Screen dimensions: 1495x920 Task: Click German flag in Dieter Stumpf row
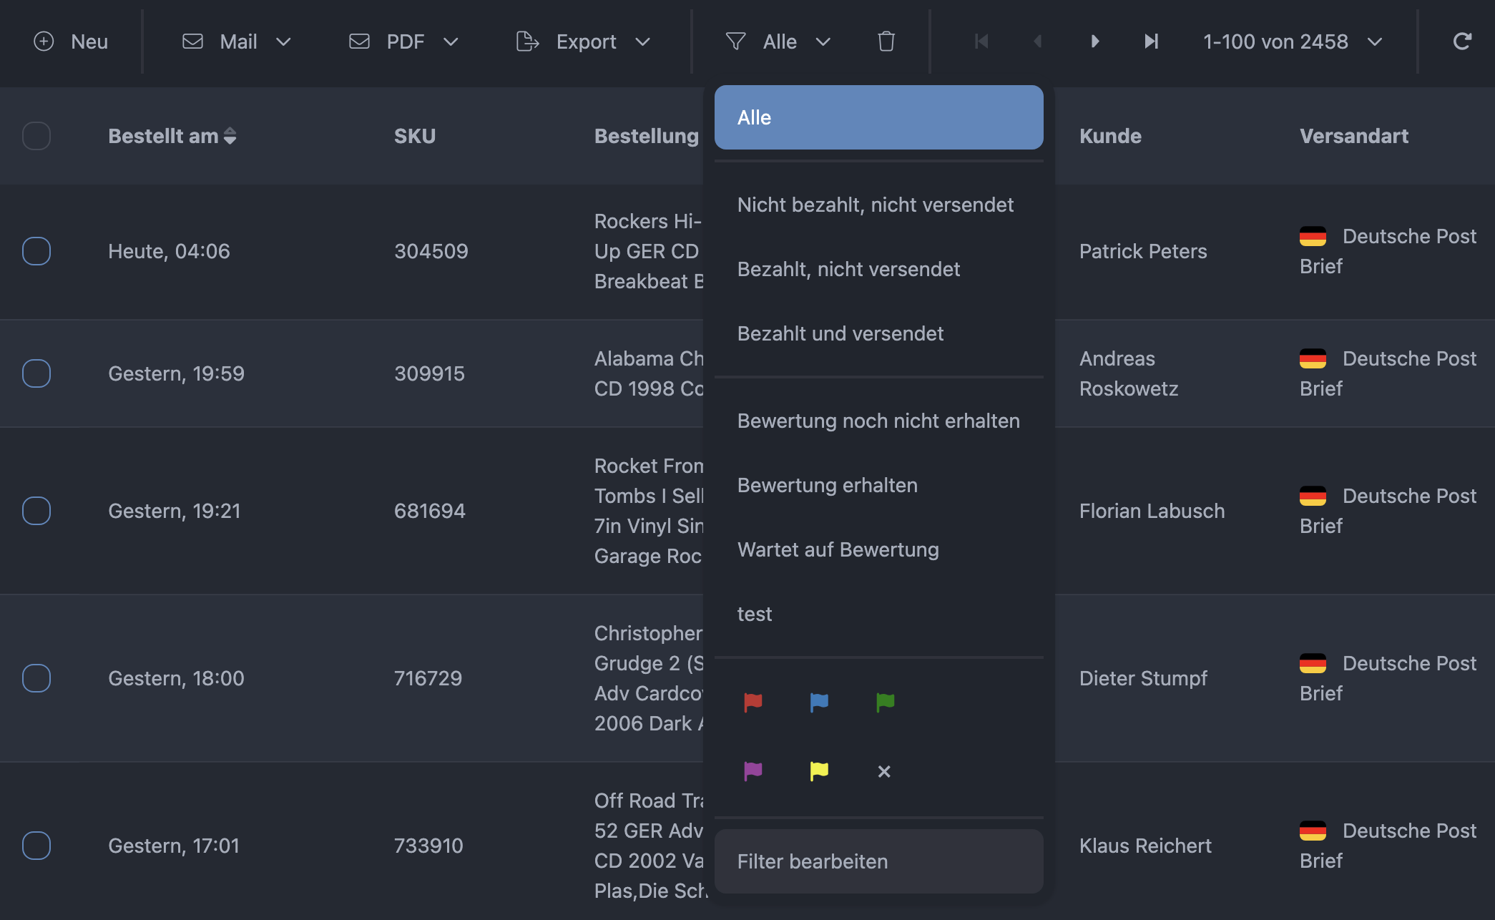(x=1313, y=663)
